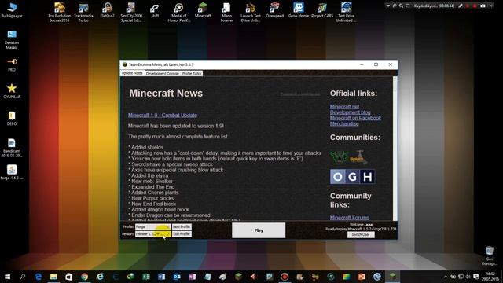Viewport: 503px width, 283px height.
Task: Open Microsoft Edge from the taskbar
Action: tap(39, 277)
